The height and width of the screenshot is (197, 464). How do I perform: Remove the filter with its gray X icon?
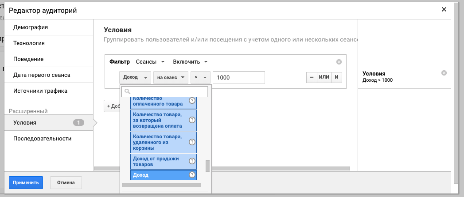(339, 62)
